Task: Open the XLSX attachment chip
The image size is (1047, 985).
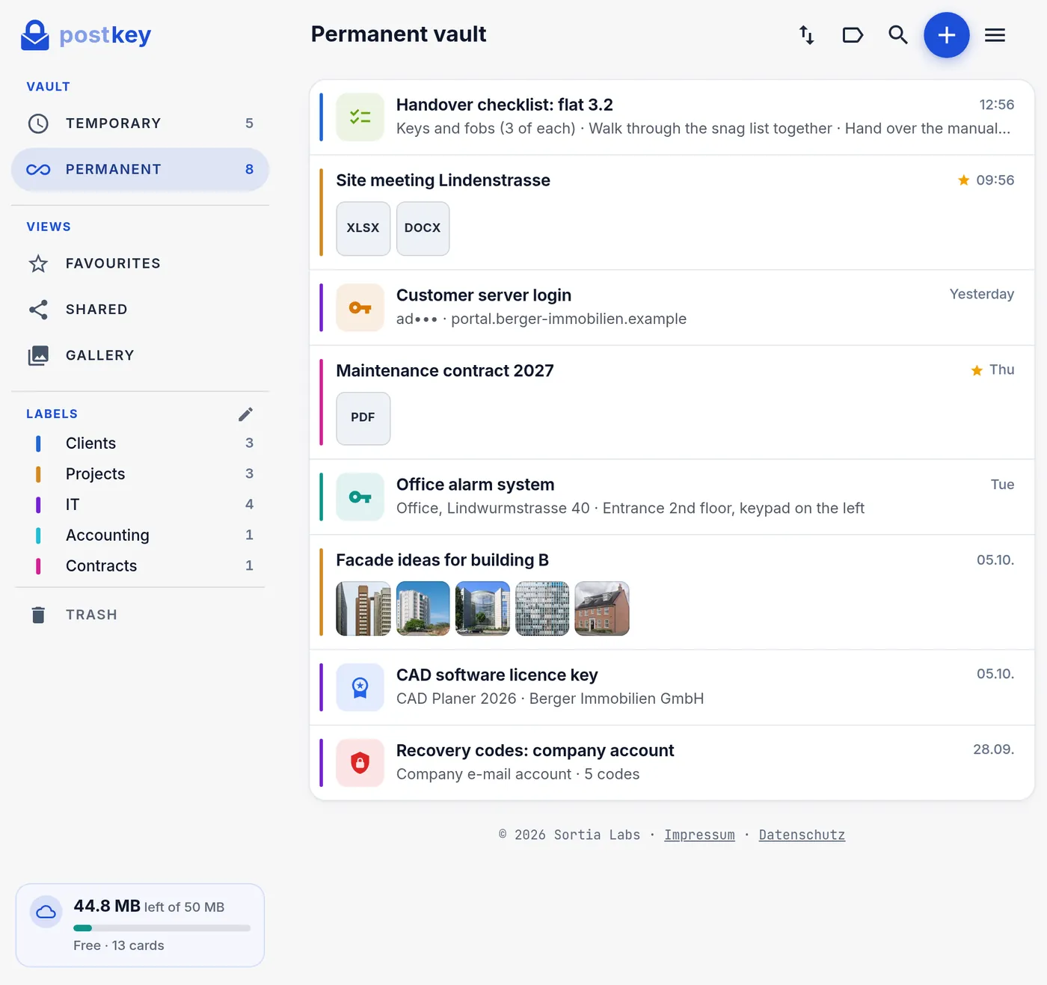Action: coord(363,229)
